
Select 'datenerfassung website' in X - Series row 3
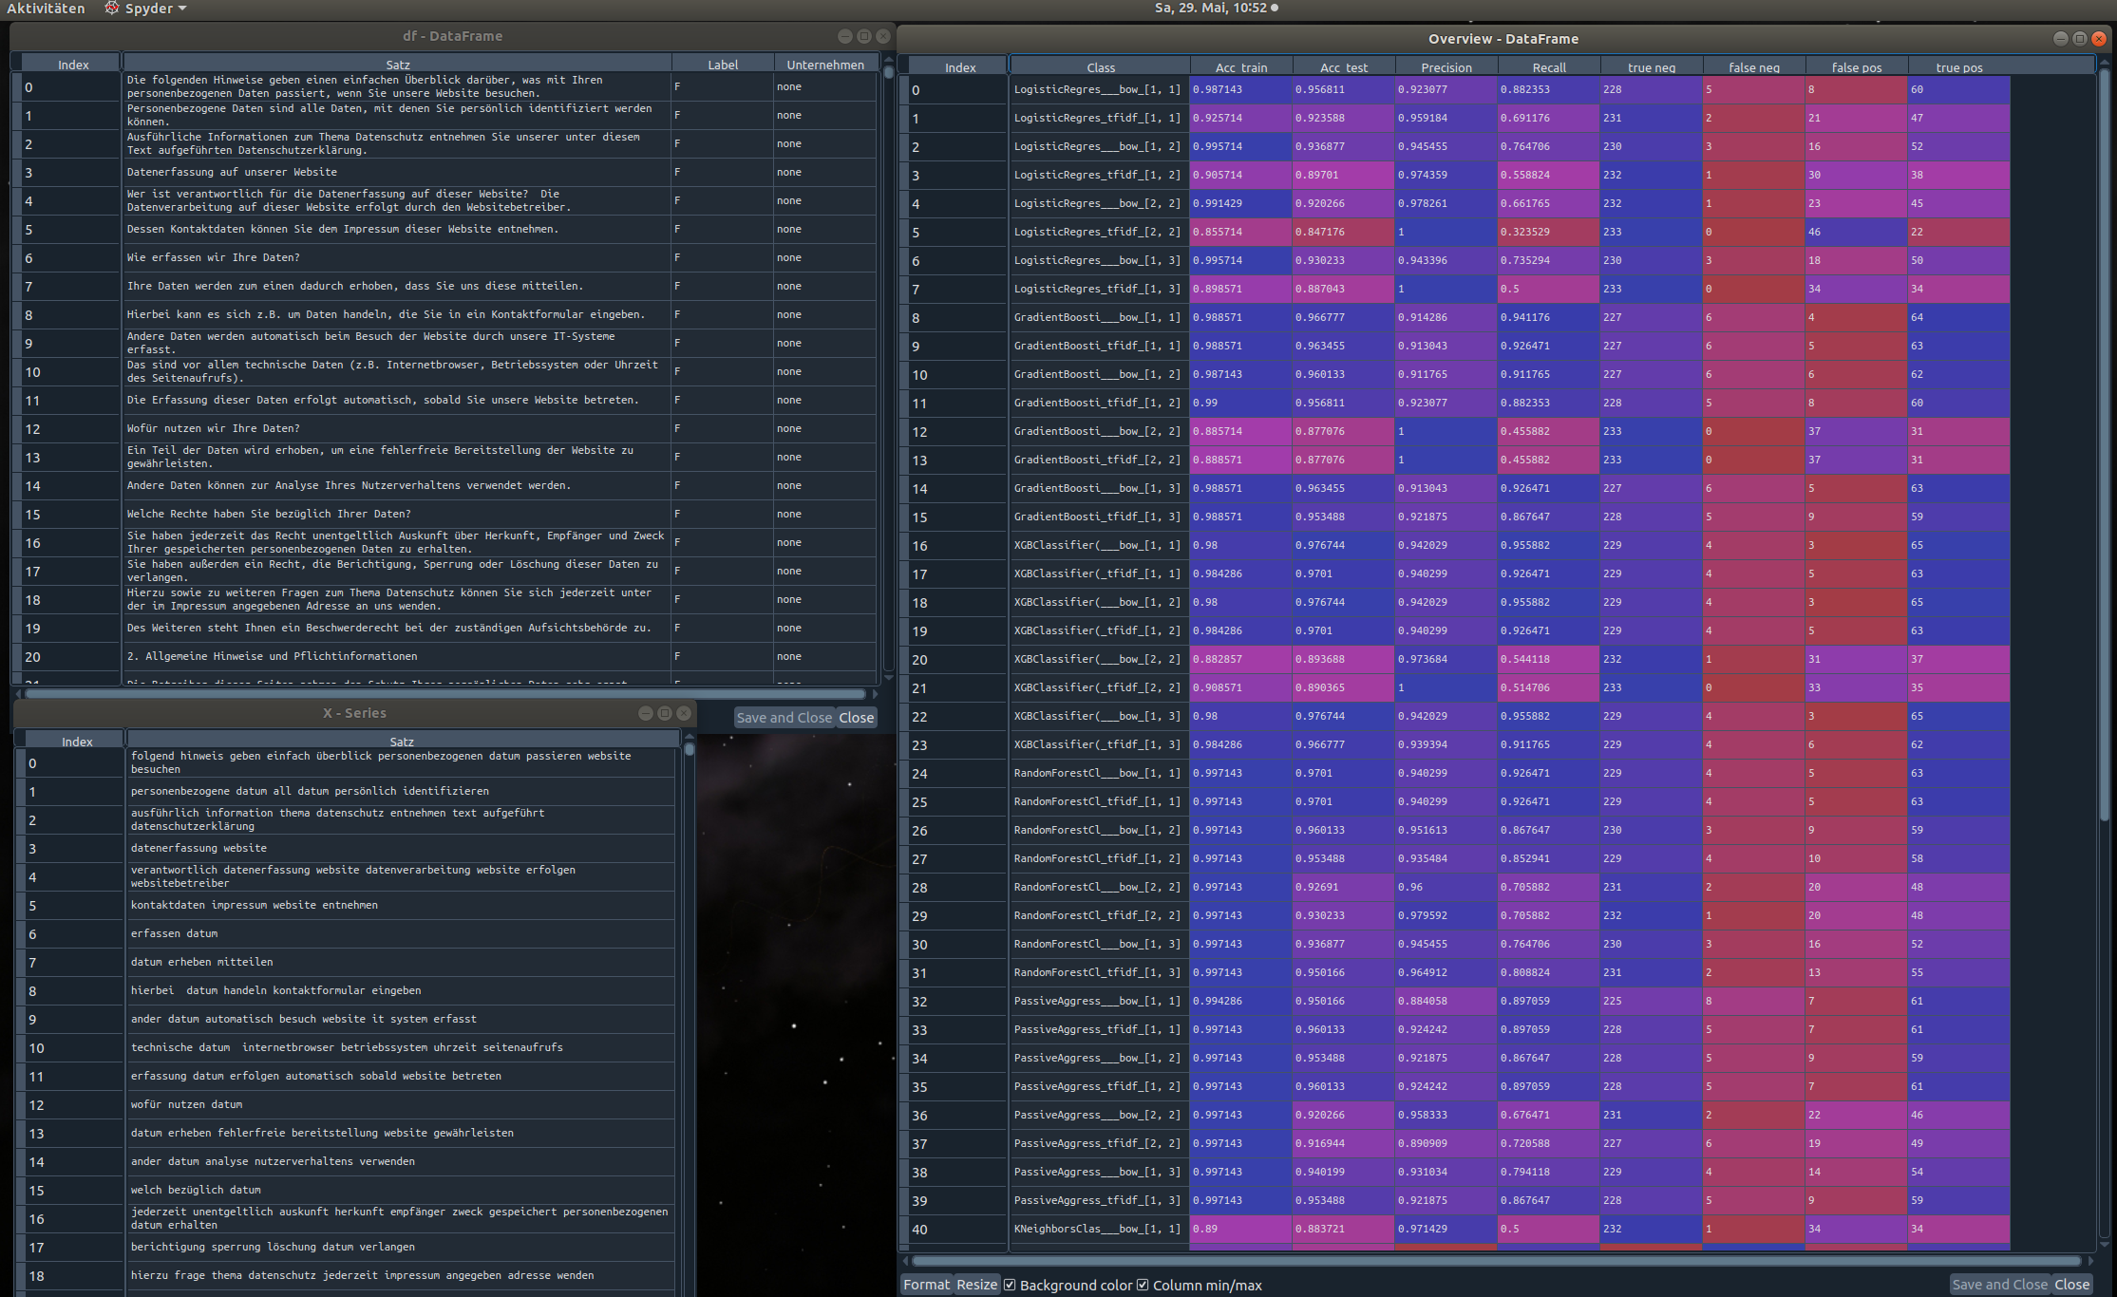[x=401, y=848]
